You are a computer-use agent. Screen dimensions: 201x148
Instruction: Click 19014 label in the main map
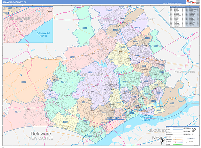(85, 102)
